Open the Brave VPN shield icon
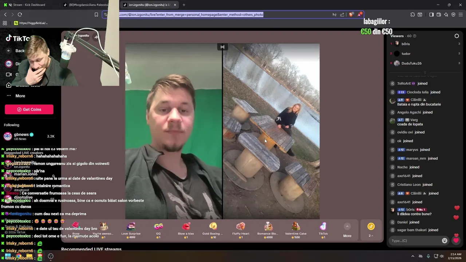Screen dimensions: 466x262 453,15
